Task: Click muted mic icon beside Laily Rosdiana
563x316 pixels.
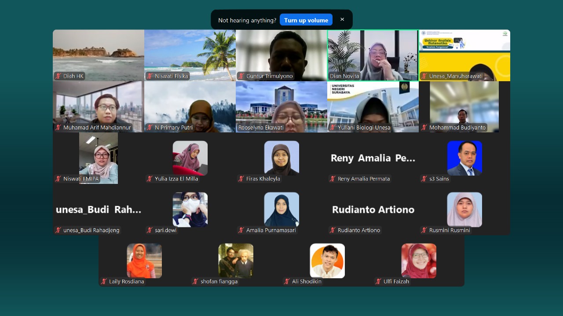Action: [x=103, y=282]
